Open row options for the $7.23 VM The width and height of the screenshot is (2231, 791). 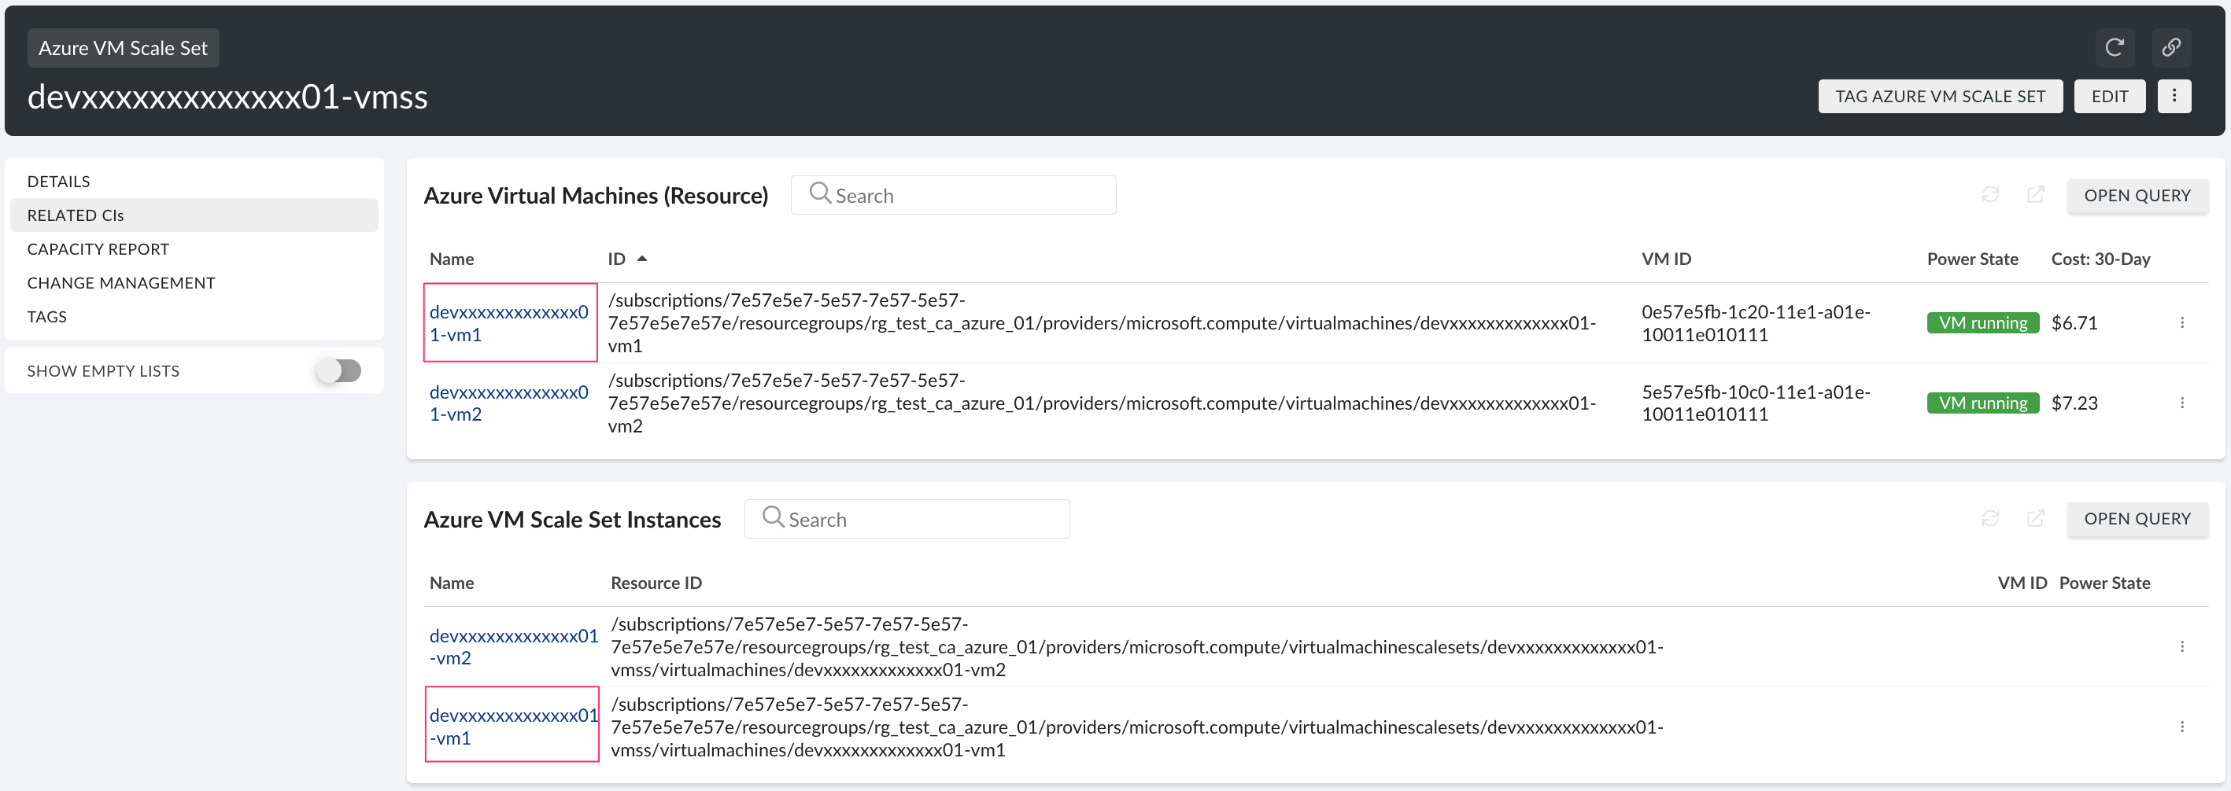point(2183,402)
